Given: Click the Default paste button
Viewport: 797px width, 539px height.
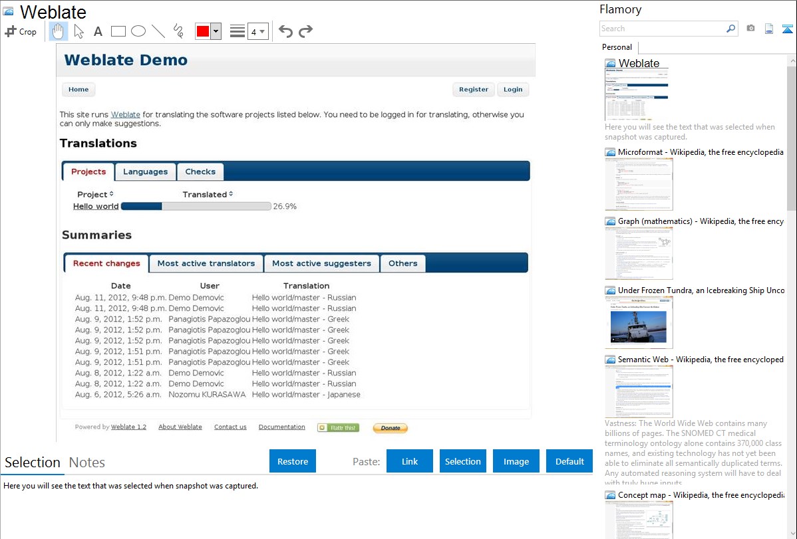Looking at the screenshot, I should [569, 461].
